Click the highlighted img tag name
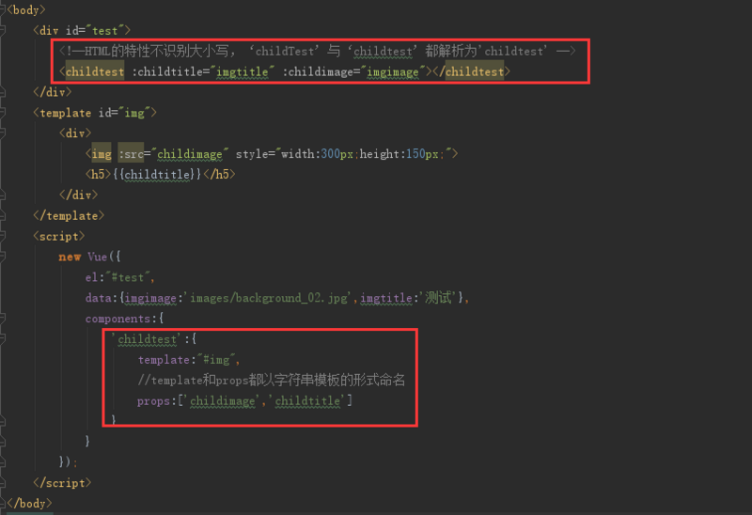Viewport: 752px width, 515px height. click(x=102, y=154)
